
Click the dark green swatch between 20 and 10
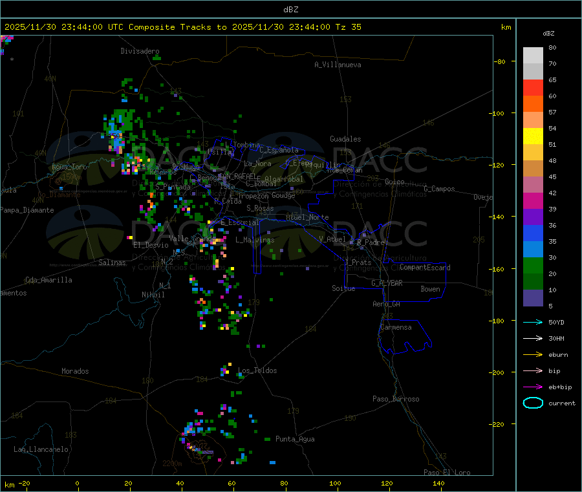click(x=533, y=282)
